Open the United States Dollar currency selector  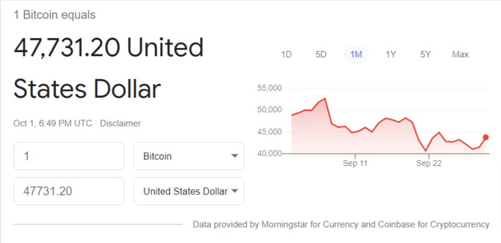[189, 191]
